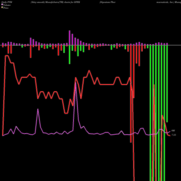Click the 0M volume value label
The image size is (181, 181).
coord(173,131)
